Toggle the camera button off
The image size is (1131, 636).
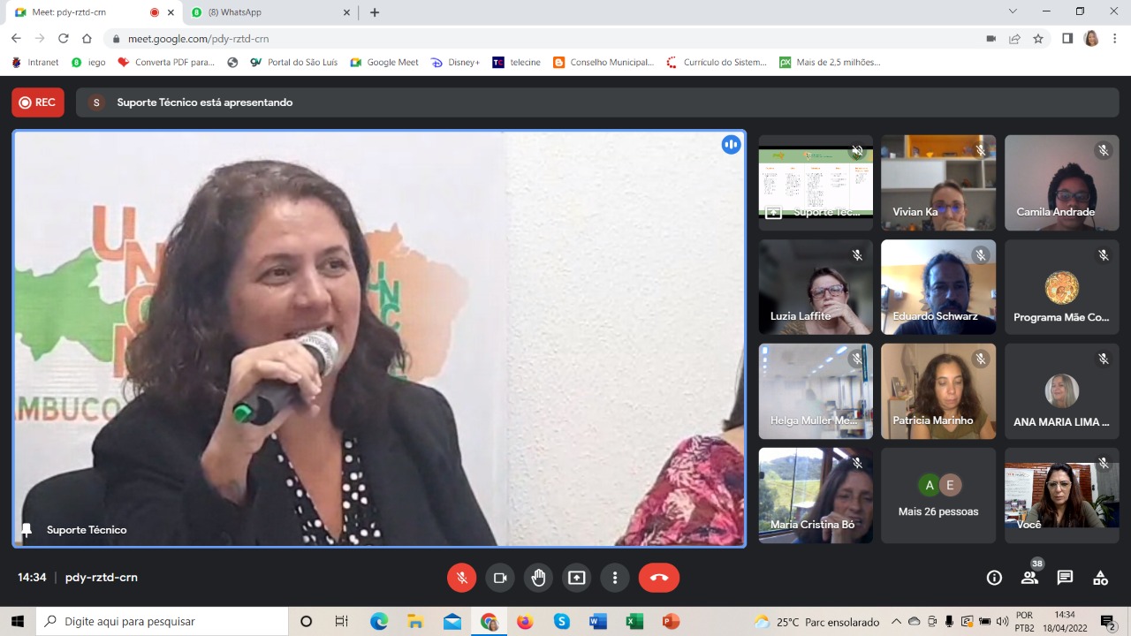point(500,578)
